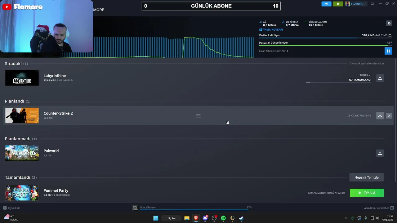Image resolution: width=397 pixels, height=223 pixels.
Task: Open Arkadaşlar ve Sohbet friends chat
Action: click(379, 208)
